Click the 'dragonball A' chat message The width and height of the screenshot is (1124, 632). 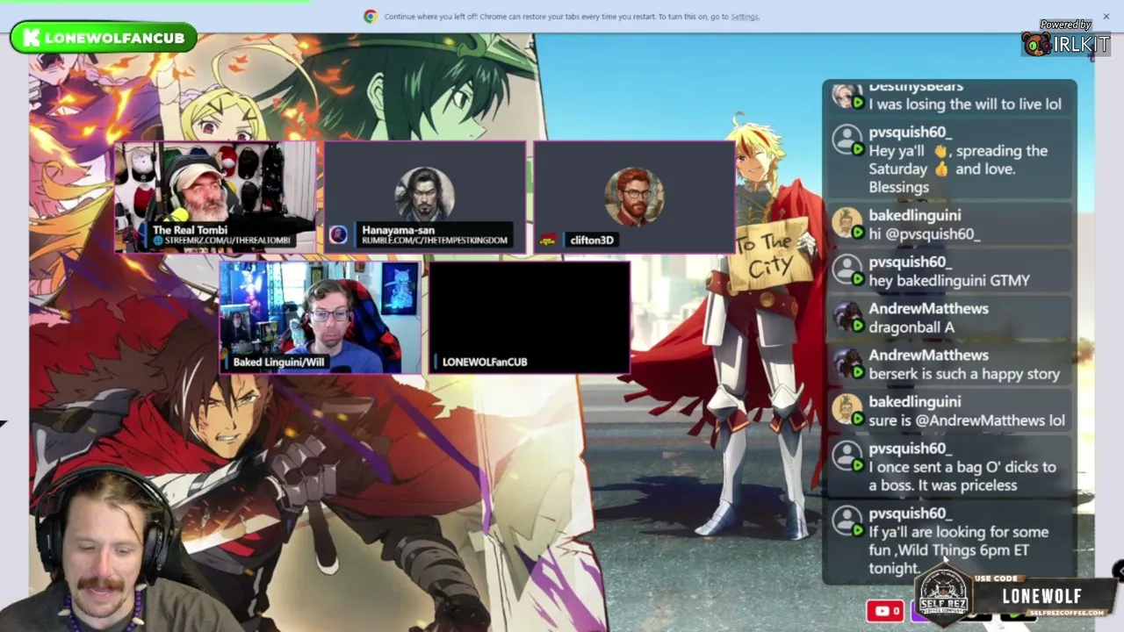(911, 327)
